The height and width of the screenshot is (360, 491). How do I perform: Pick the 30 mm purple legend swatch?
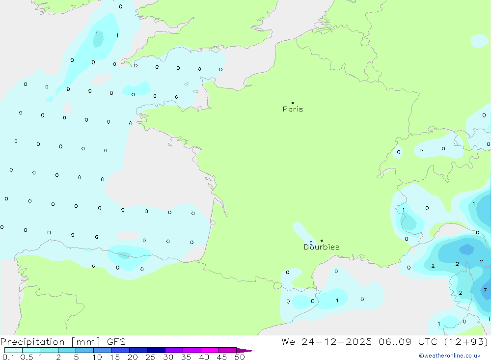pos(174,350)
